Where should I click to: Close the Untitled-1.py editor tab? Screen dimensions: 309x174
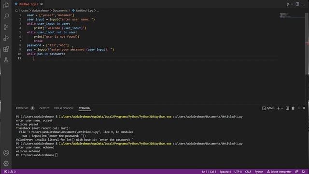42,4
